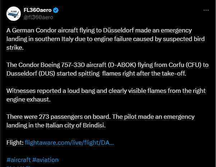This screenshot has height=167, width=216.
Task: Click the paragraph mentioning Boeing 757-330
Action: click(x=107, y=69)
